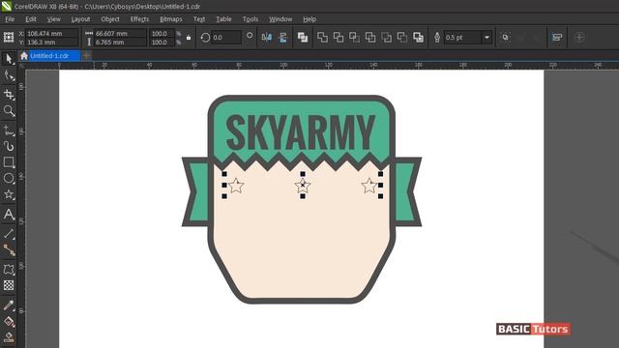Click the Simplify shaping icon

(x=370, y=37)
